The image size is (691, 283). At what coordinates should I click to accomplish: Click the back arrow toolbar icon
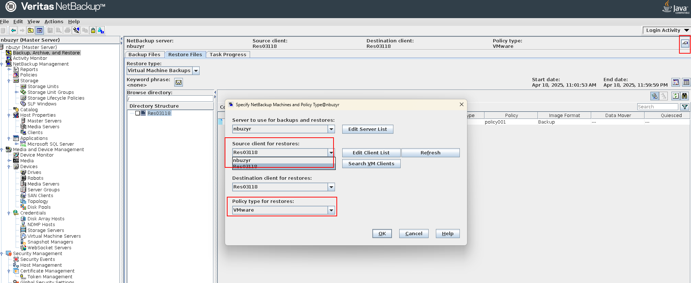13,30
